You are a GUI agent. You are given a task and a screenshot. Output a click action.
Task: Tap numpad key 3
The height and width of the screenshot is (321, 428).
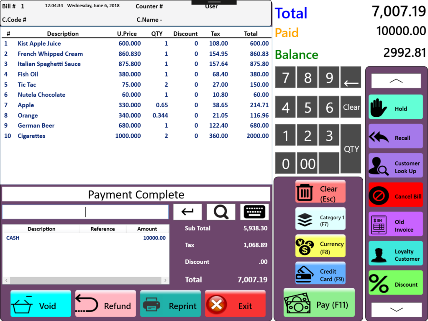329,135
